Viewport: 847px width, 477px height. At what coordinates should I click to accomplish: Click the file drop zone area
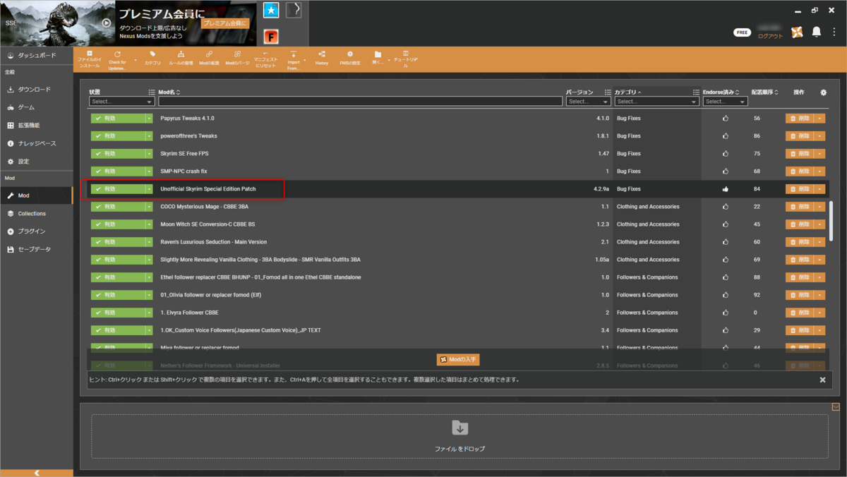pos(459,437)
